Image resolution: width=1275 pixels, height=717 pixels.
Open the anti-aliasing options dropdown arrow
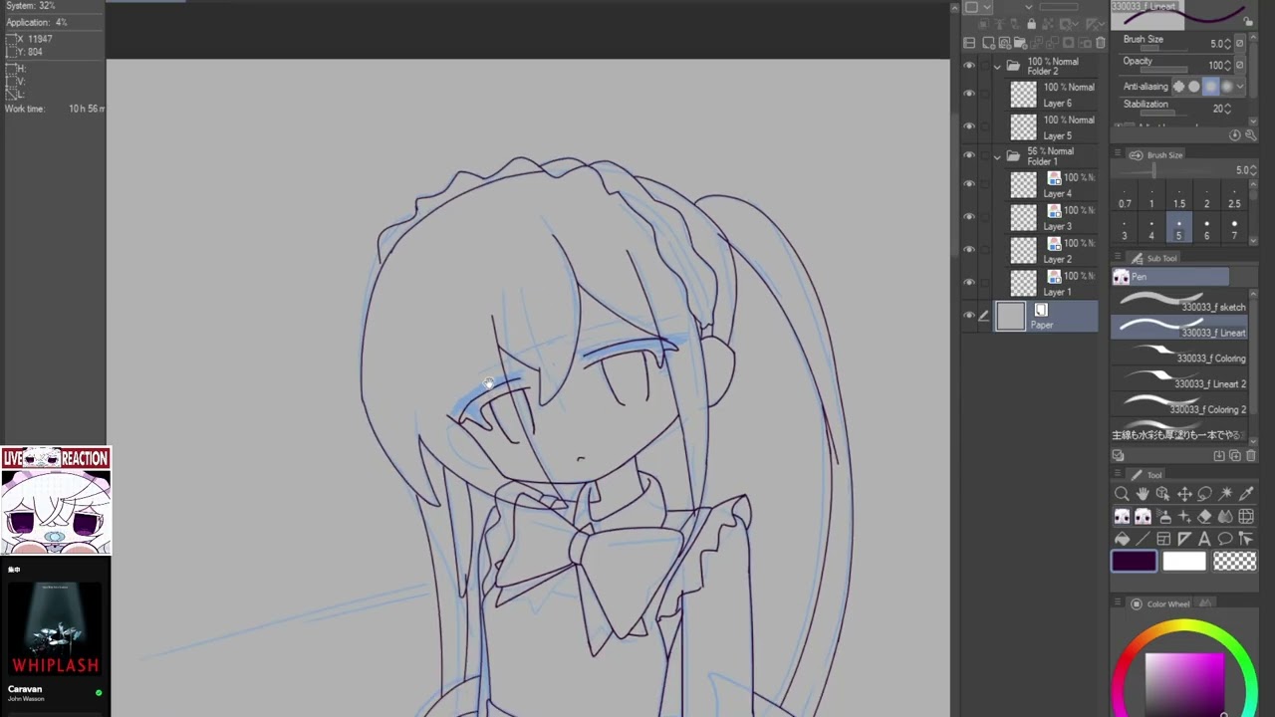[x=1240, y=87]
